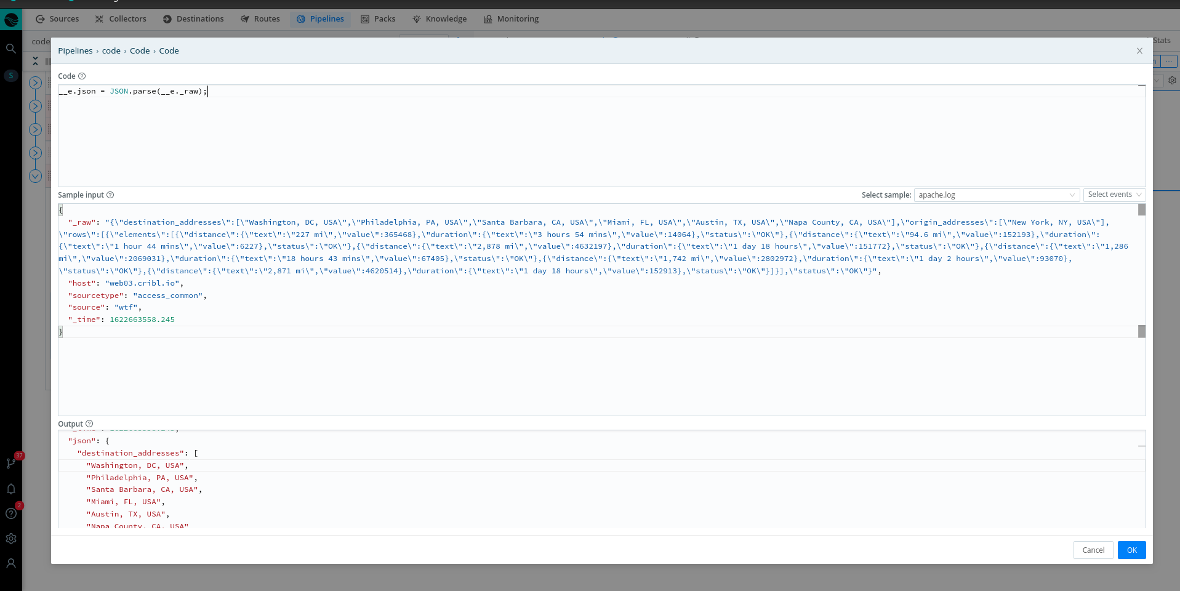
Task: Cancel the Code function dialog
Action: [1093, 550]
